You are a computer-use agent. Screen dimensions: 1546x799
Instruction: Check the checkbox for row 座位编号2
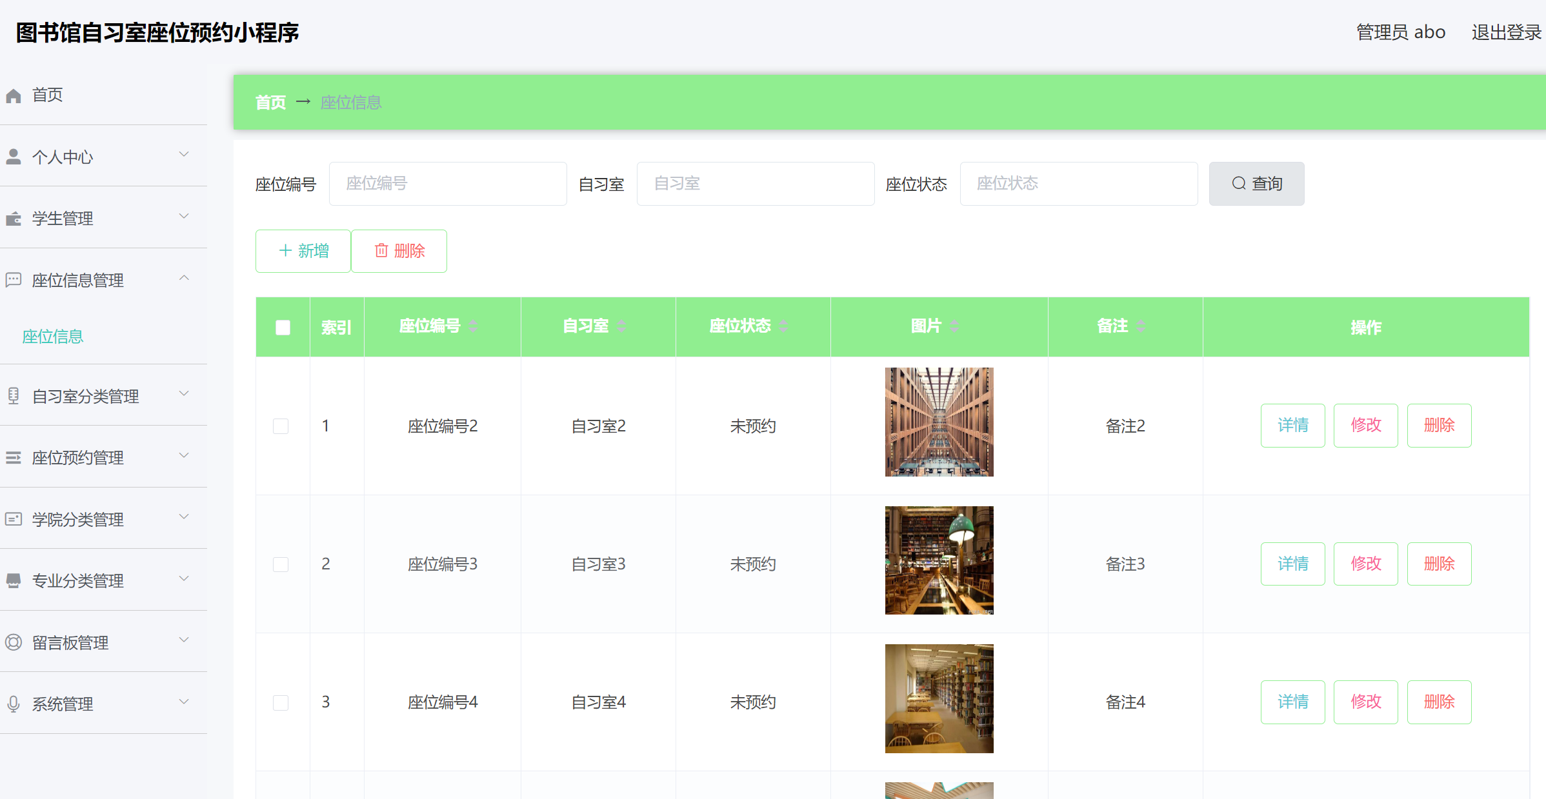(281, 426)
